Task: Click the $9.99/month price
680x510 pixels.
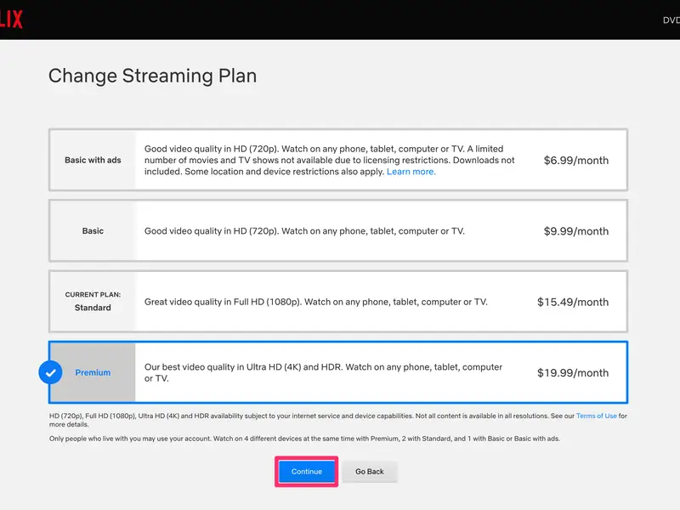Action: pos(575,230)
